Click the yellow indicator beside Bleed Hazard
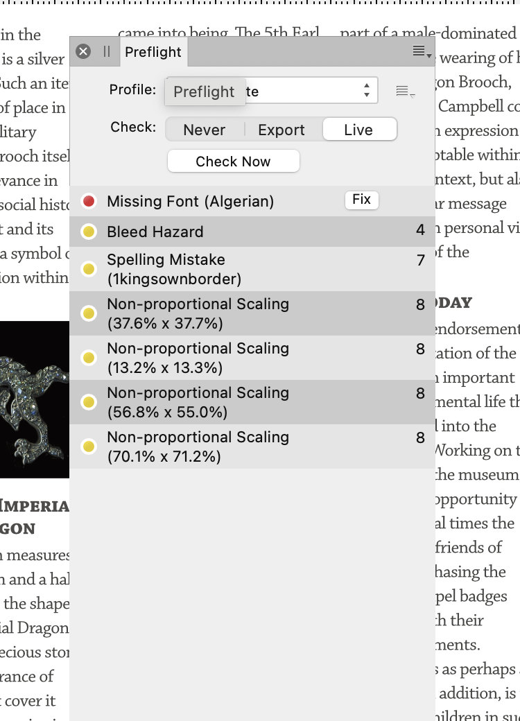 [x=88, y=231]
